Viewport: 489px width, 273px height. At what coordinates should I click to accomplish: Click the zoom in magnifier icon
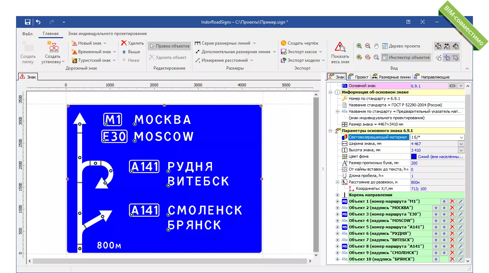(359, 46)
